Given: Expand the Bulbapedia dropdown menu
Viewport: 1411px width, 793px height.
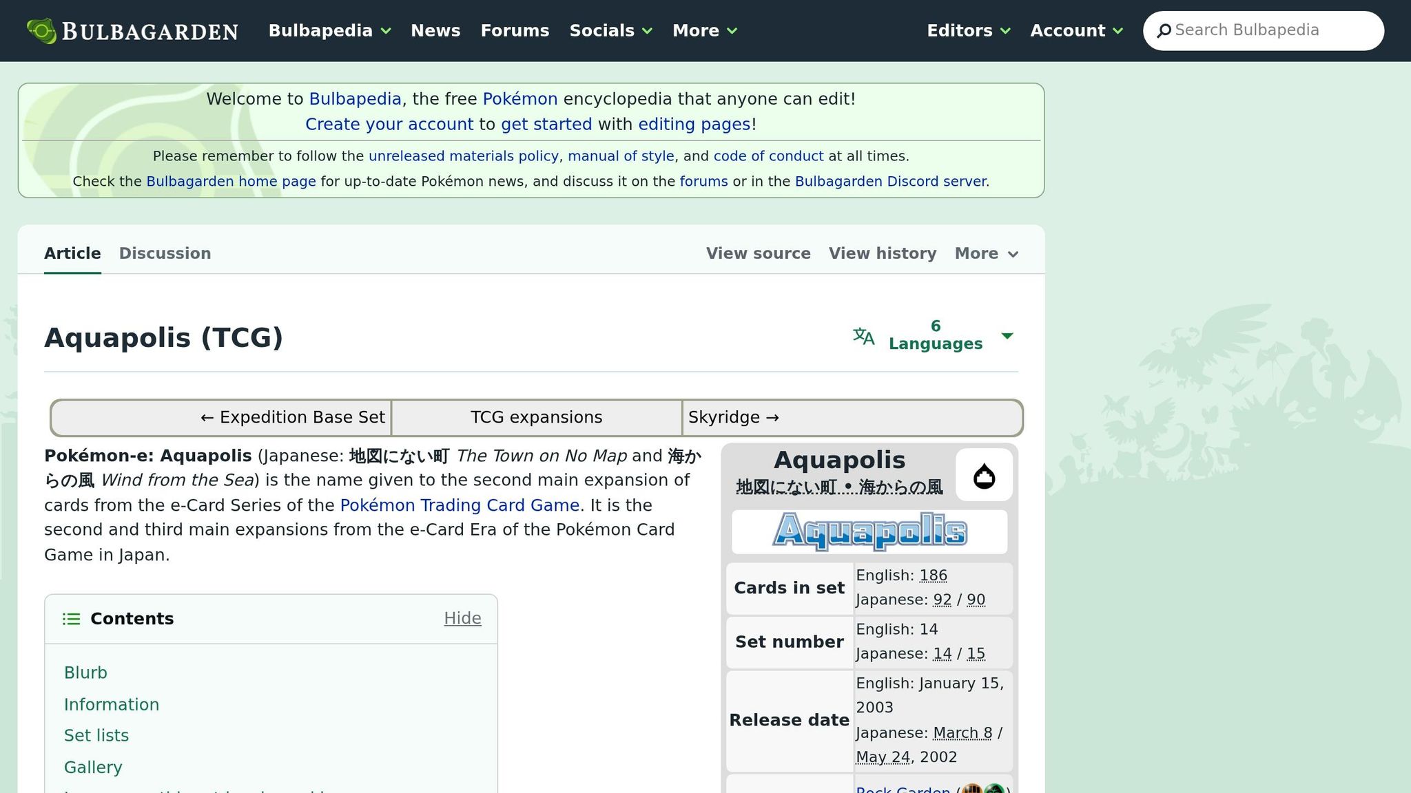Looking at the screenshot, I should [x=329, y=31].
